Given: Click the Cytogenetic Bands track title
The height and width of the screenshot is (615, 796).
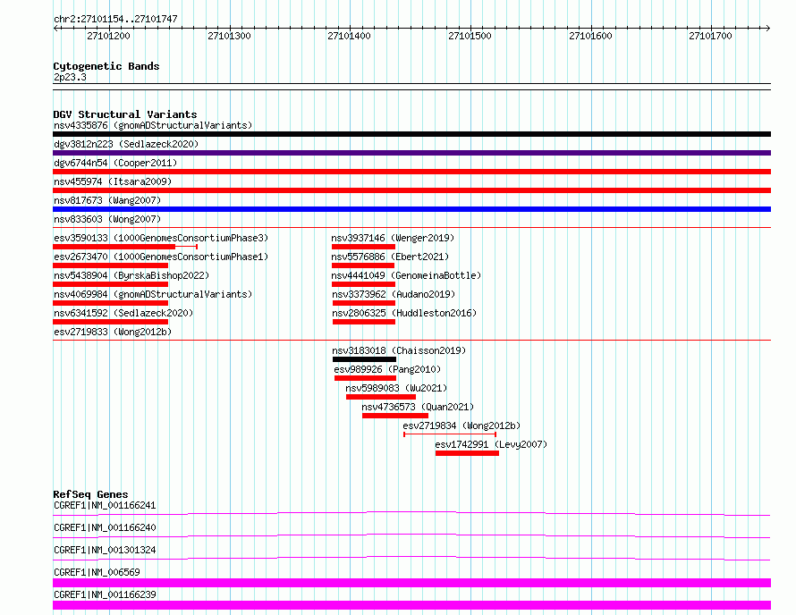Looking at the screenshot, I should (x=106, y=66).
